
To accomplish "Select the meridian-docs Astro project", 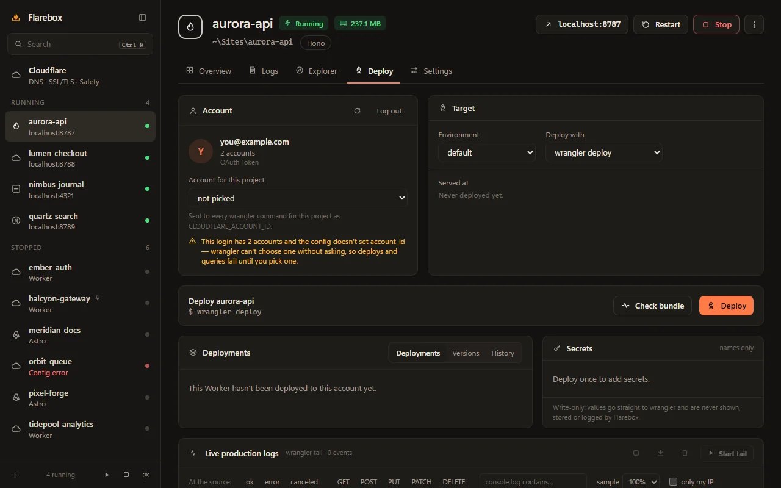I will (80, 335).
